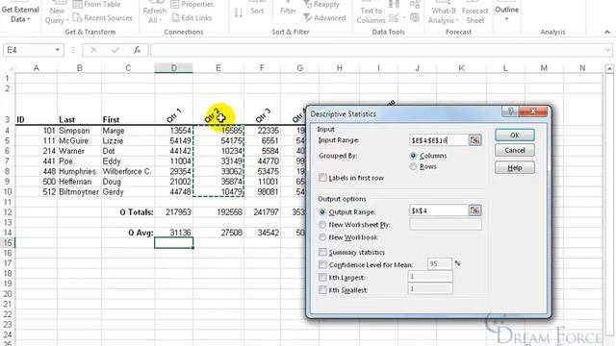The height and width of the screenshot is (346, 616).
Task: Open Advanced filter options
Action: 325,18
